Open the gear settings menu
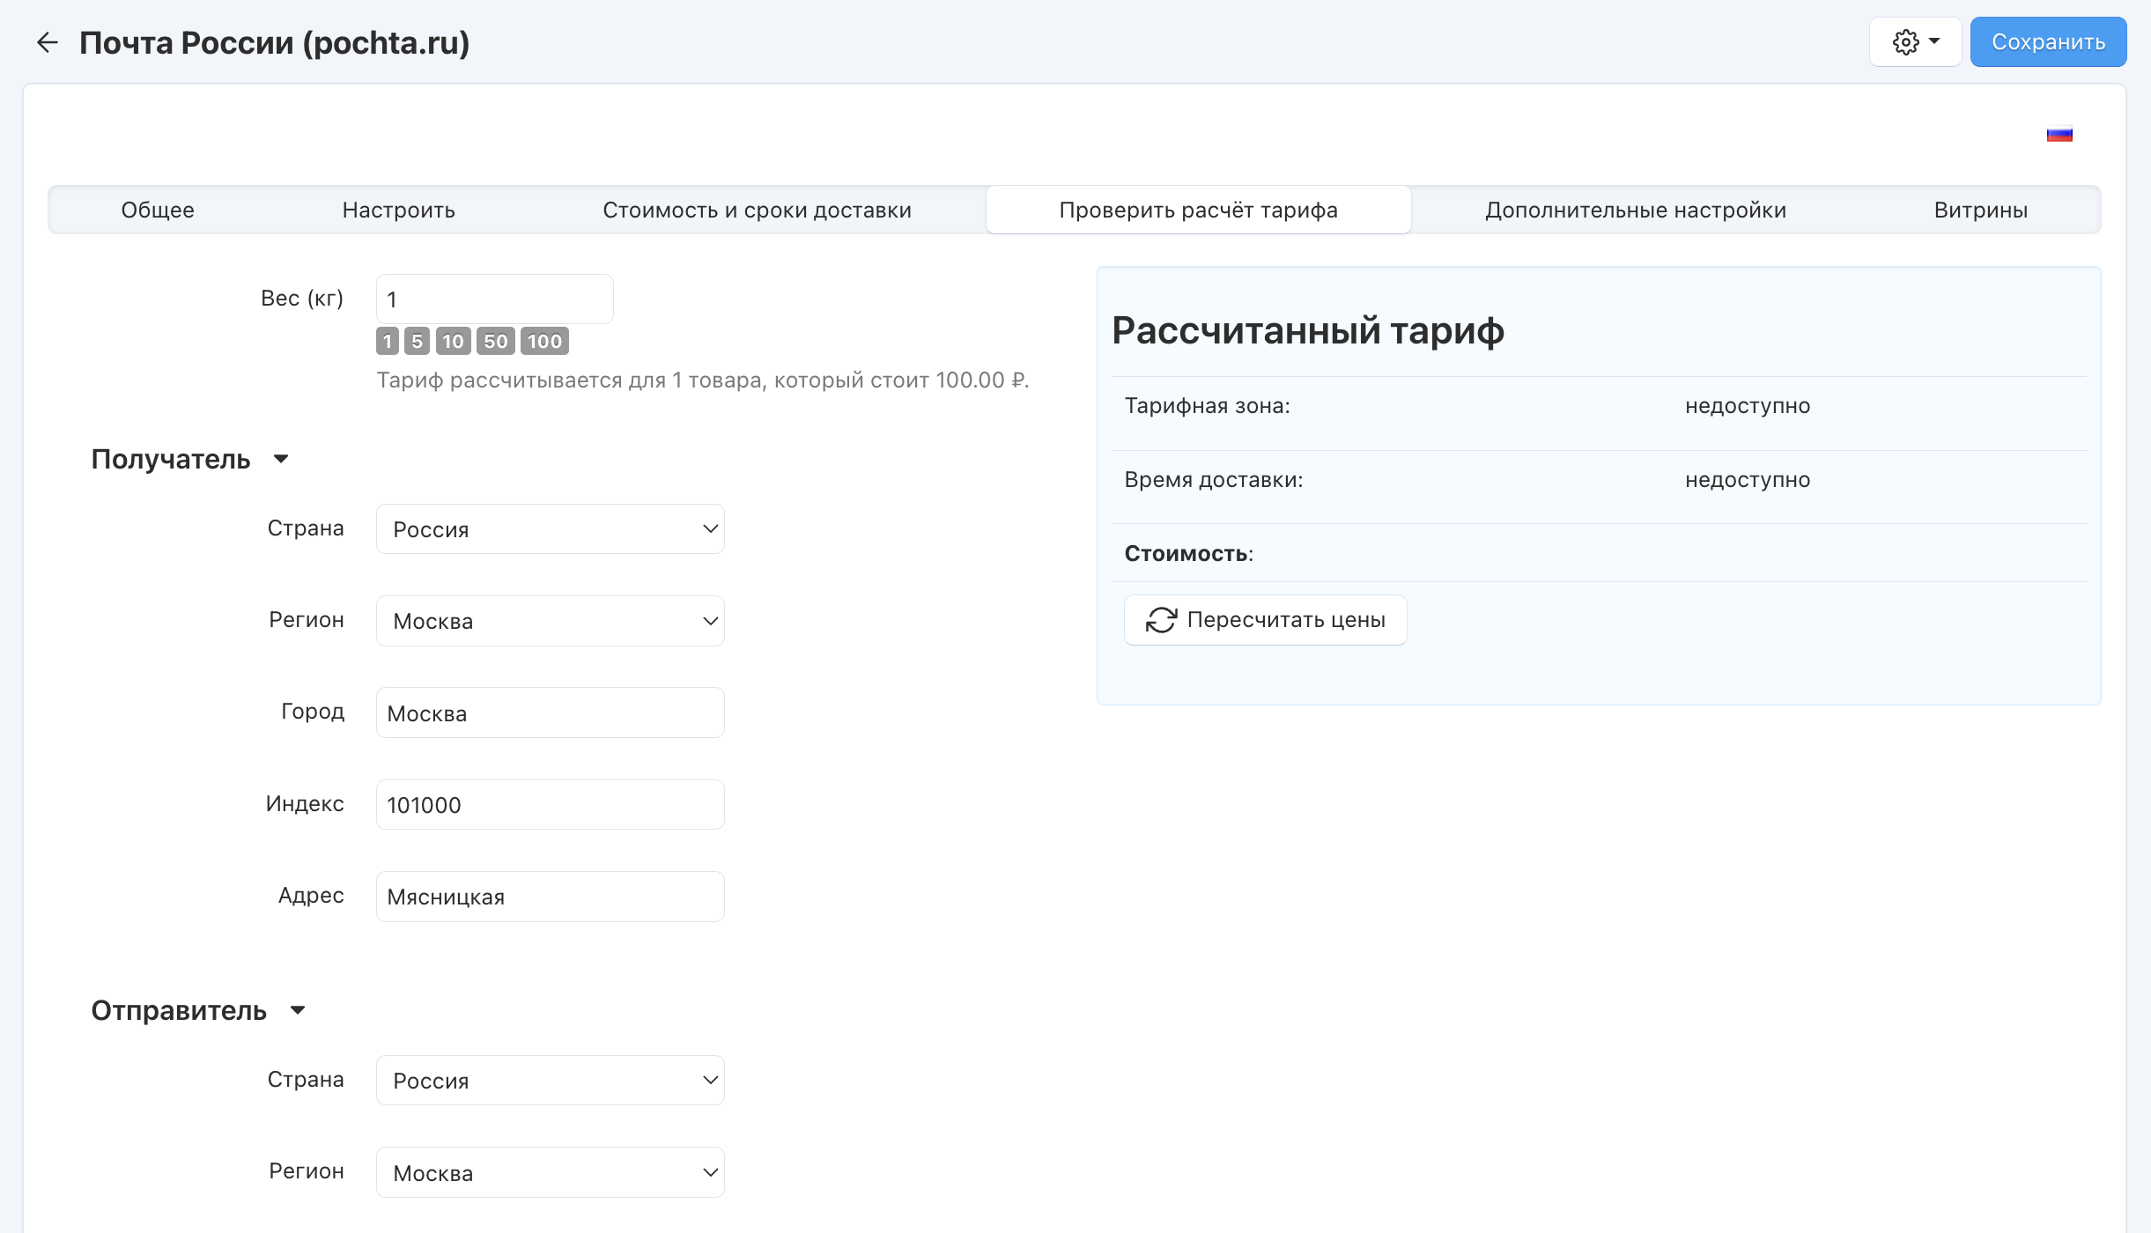Screen dimensions: 2151x1233 pyautogui.click(x=1915, y=42)
